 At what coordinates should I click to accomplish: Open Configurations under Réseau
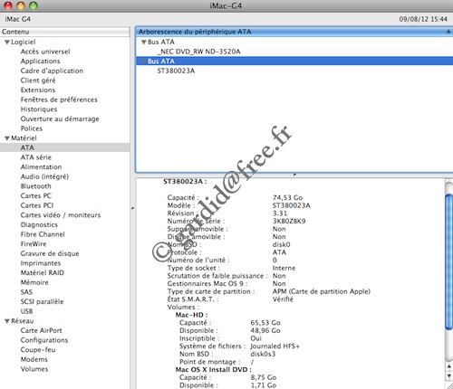point(44,340)
